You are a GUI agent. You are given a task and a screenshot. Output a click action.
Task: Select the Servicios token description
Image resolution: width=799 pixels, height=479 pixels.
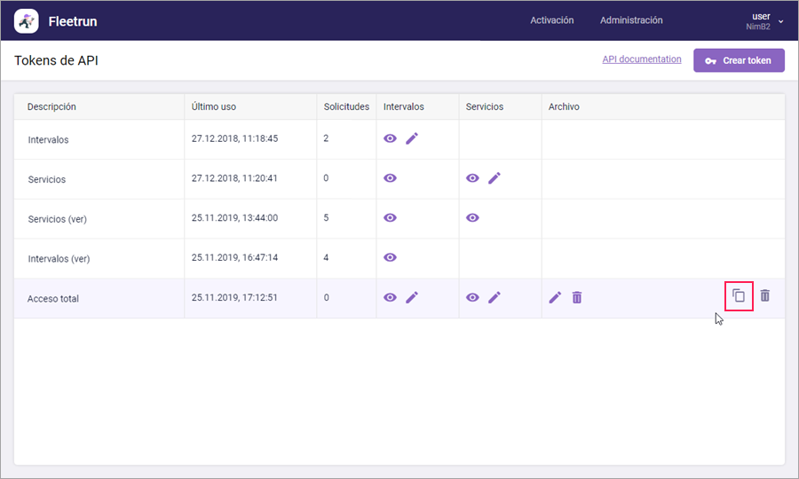(x=47, y=180)
